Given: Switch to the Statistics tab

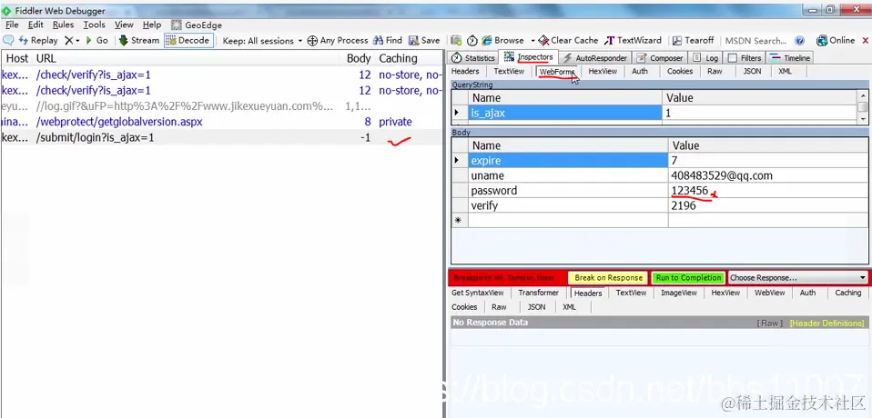Looking at the screenshot, I should [x=473, y=58].
